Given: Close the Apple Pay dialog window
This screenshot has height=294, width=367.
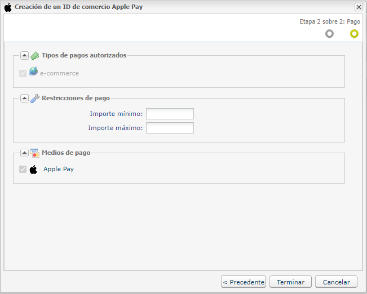Looking at the screenshot, I should click(x=359, y=7).
